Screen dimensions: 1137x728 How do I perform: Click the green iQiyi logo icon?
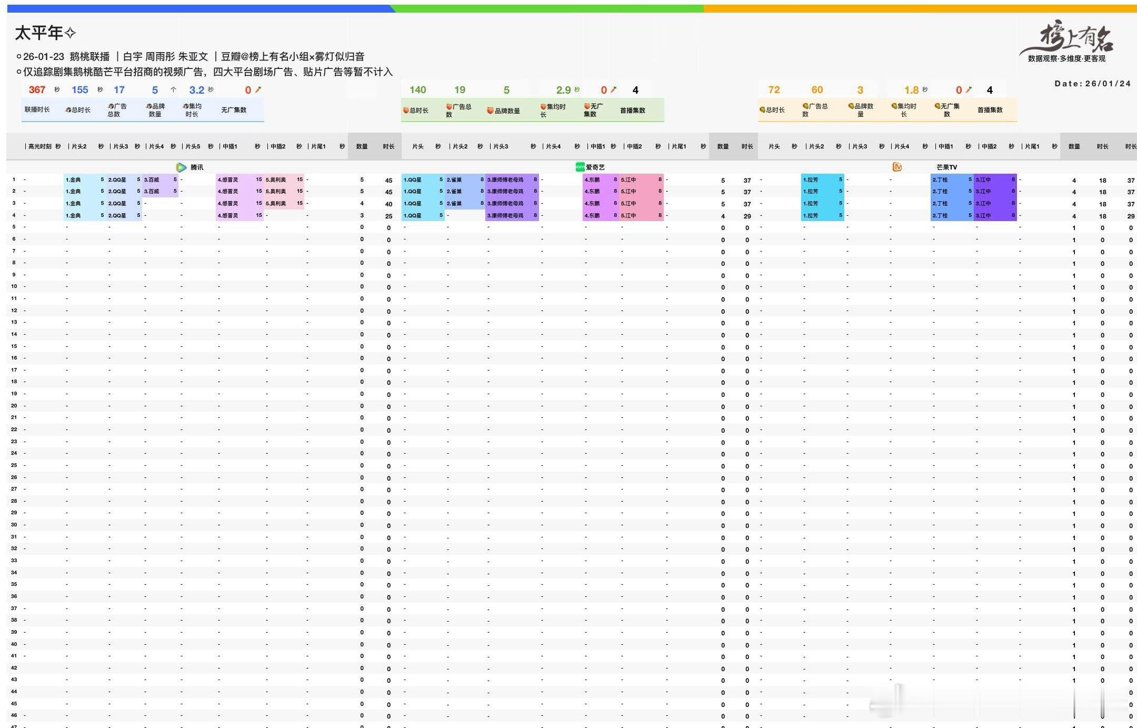click(580, 167)
